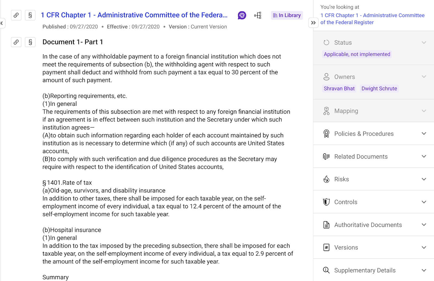Click the Supplementary Details magnifier icon
This screenshot has width=434, height=281.
point(326,270)
